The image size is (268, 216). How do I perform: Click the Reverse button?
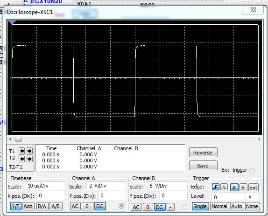click(203, 152)
